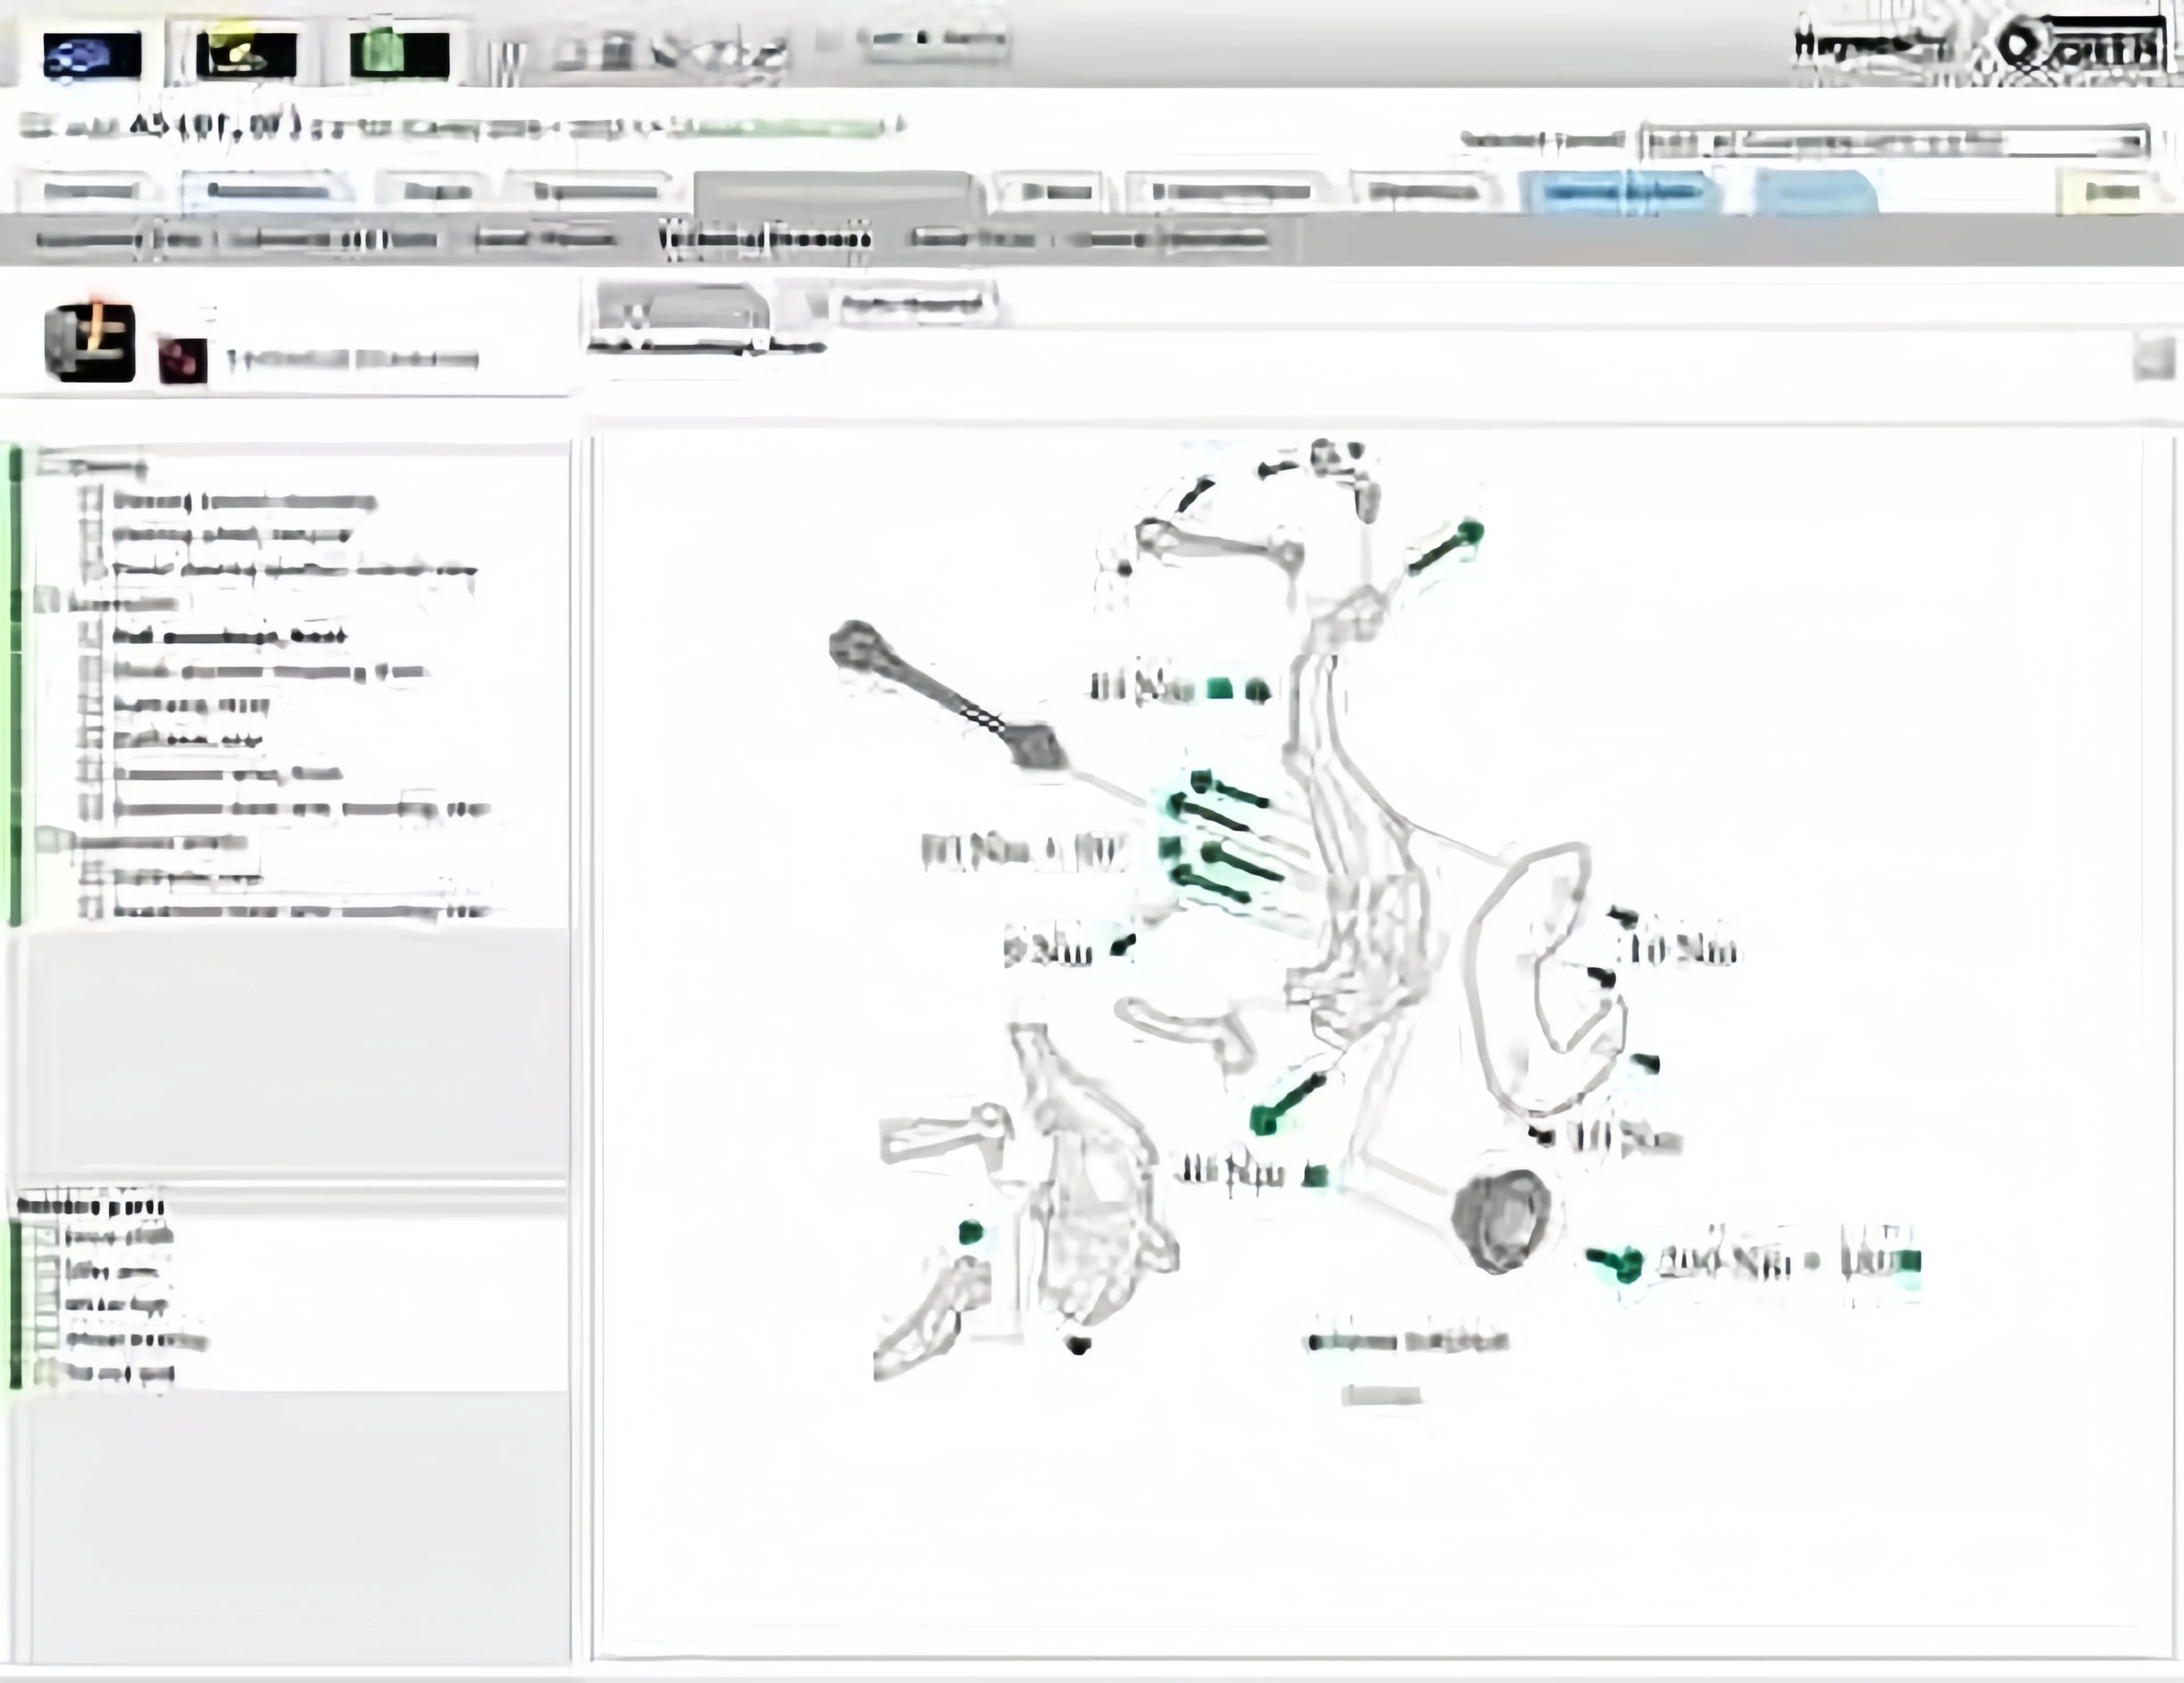Tick the checkbox of first item under Steering
2184x1683 pixels.
(x=92, y=501)
